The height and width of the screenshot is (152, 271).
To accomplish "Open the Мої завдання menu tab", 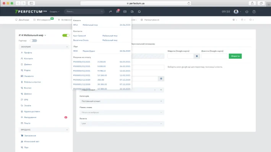I will click(42, 20).
